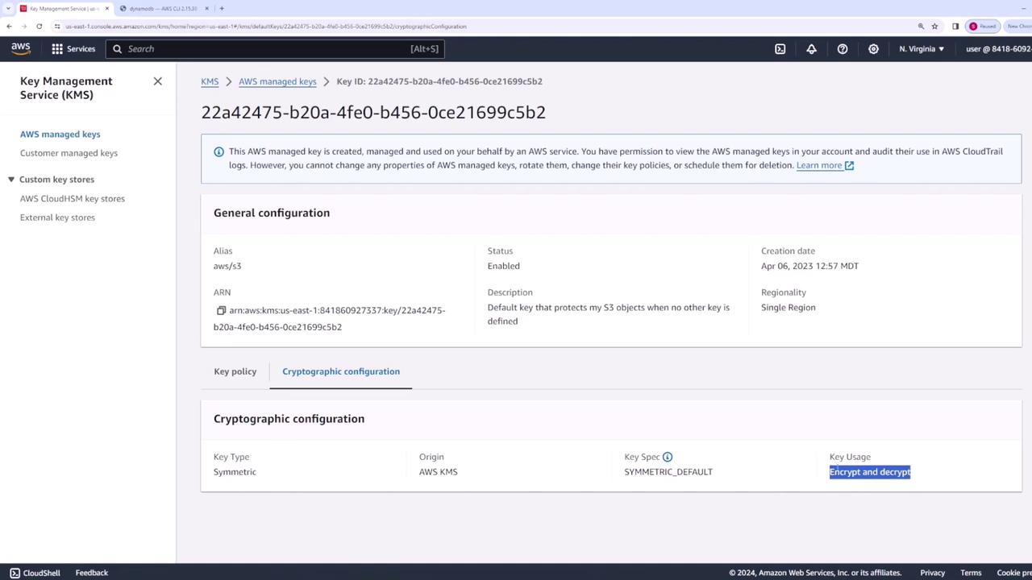Click the ARN text value
The image size is (1032, 580).
pos(330,319)
